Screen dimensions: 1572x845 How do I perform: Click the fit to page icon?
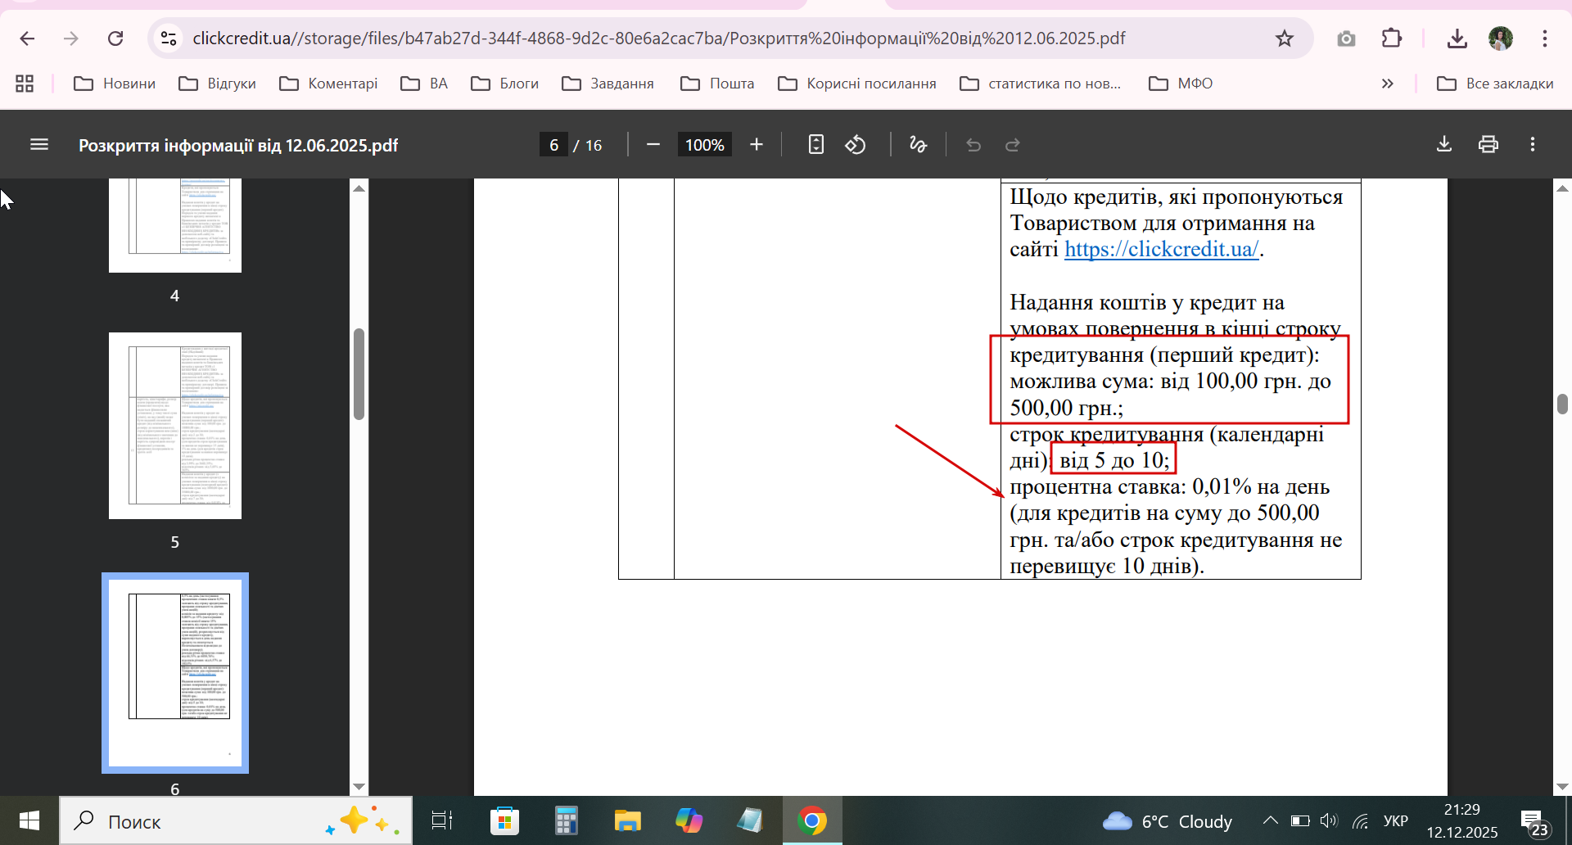point(815,145)
